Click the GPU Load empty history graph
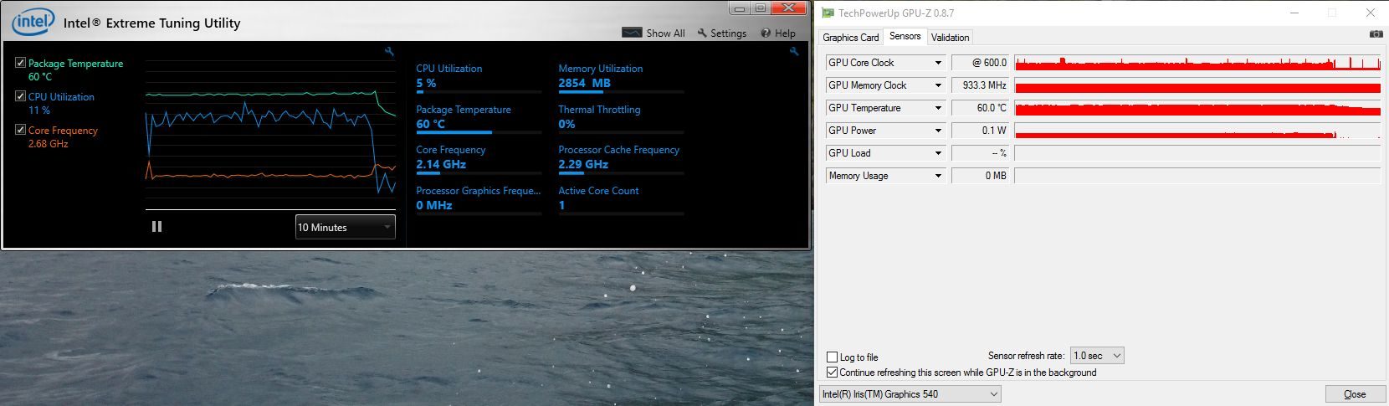This screenshot has height=406, width=1389. click(1197, 153)
